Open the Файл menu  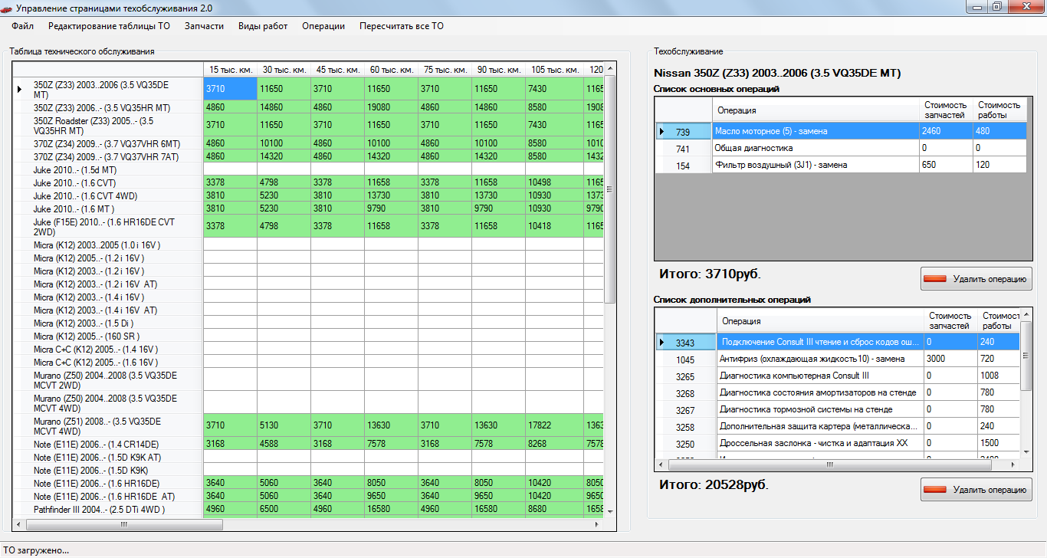coord(23,26)
